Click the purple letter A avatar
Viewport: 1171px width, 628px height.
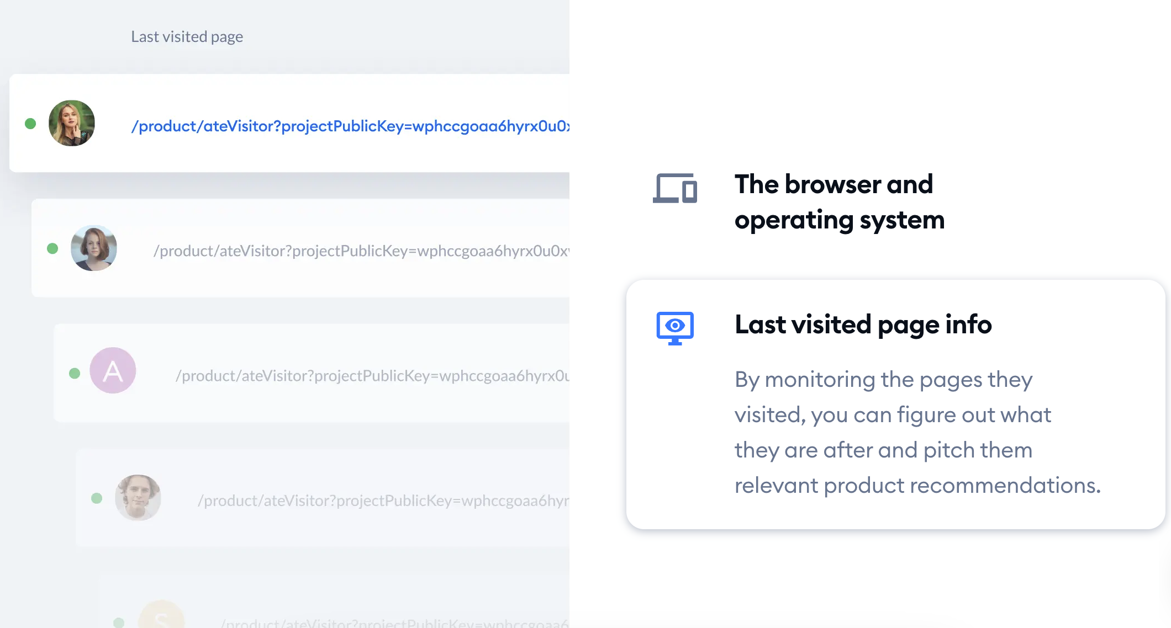[113, 370]
